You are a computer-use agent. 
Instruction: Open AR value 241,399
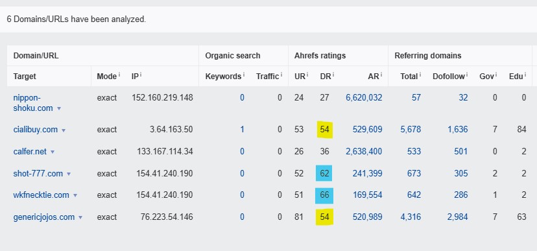tap(368, 174)
